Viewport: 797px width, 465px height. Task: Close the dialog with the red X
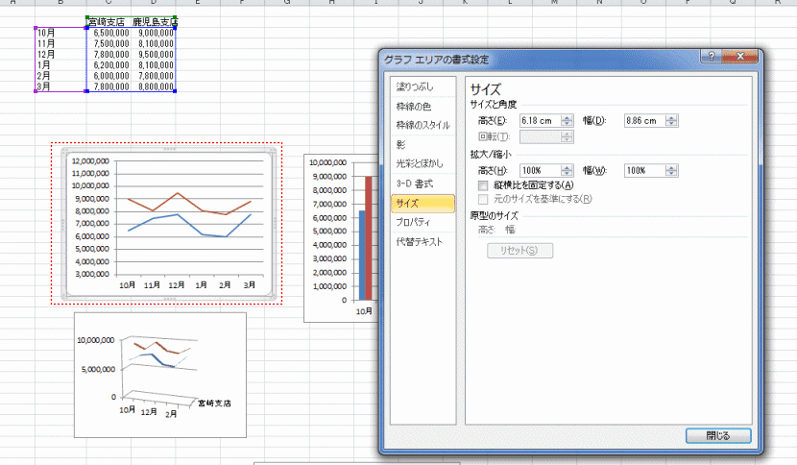tap(738, 58)
